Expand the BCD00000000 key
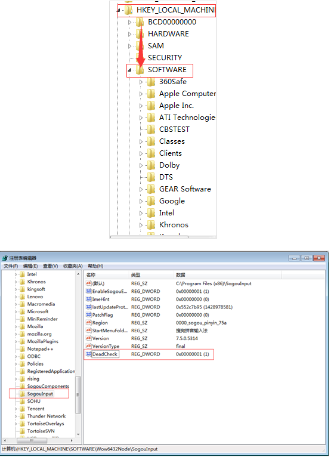The height and width of the screenshot is (457, 331). pyautogui.click(x=129, y=22)
